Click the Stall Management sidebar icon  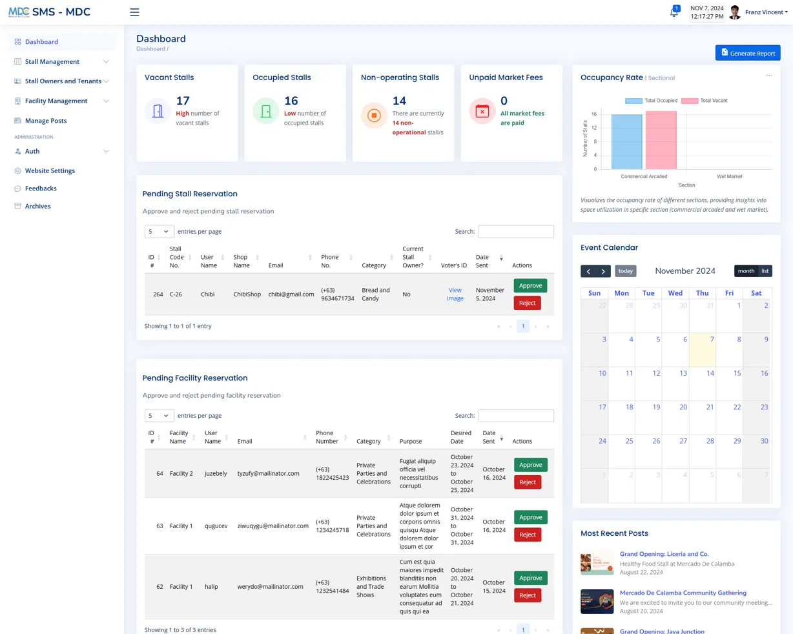tap(17, 62)
